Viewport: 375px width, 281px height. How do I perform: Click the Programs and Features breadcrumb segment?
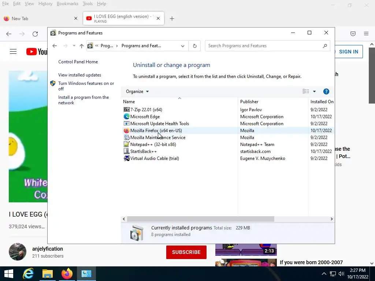[141, 46]
